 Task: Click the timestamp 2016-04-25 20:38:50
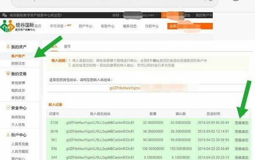coord(213,140)
